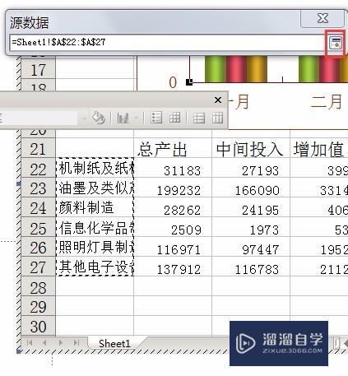The height and width of the screenshot is (376, 348).
Task: Toggle the data table icon
Action: (174, 118)
